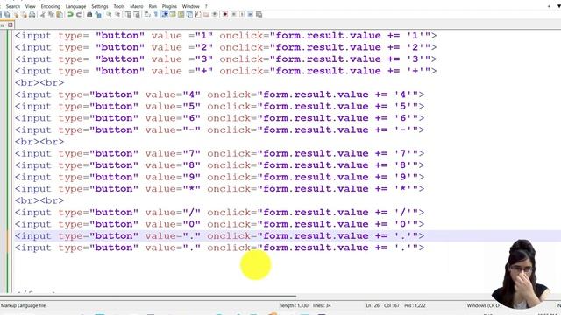This screenshot has width=561, height=315.
Task: Close the open document tab
Action: (11, 24)
